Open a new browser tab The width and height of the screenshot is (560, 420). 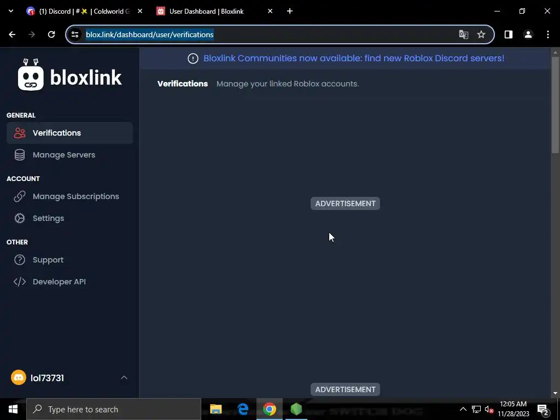(290, 11)
